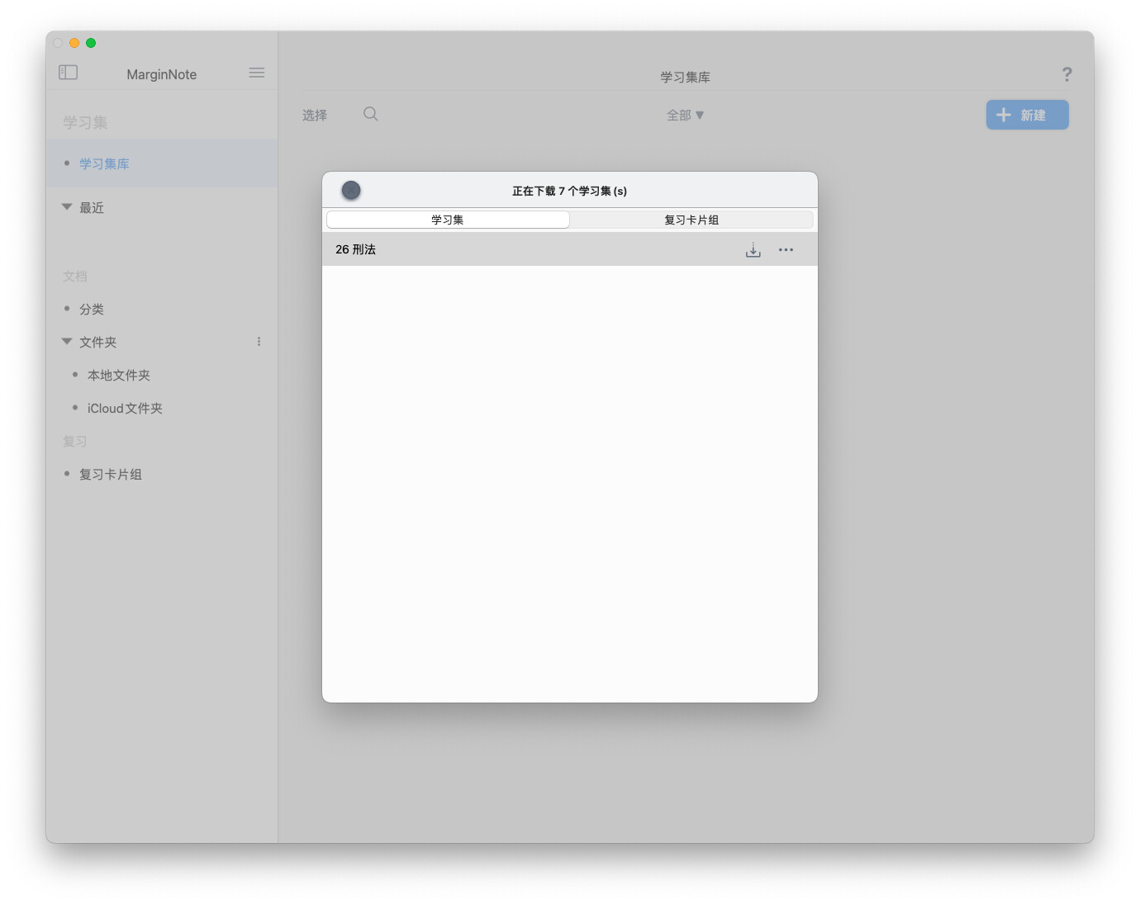Open 分类 under documents

92,310
